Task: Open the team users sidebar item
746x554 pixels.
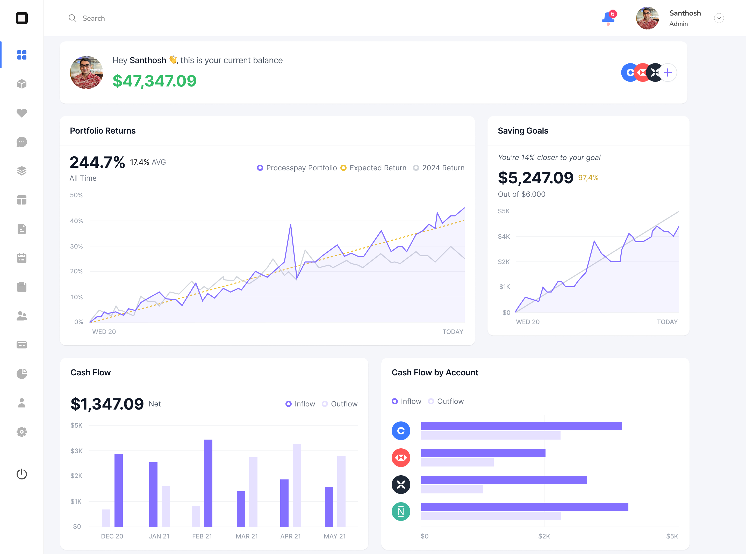Action: tap(22, 316)
